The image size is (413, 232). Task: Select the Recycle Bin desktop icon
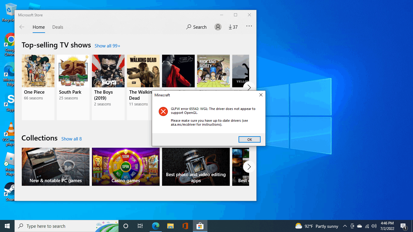9,13
